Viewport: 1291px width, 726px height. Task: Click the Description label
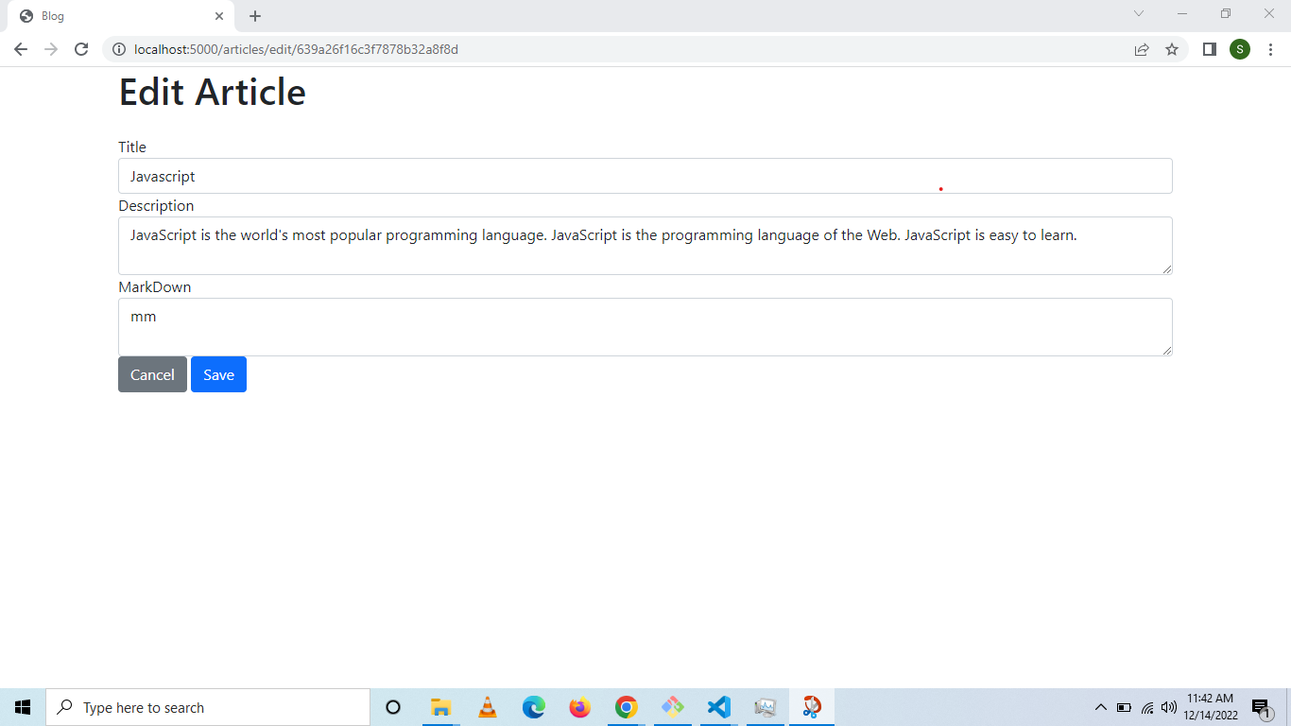(x=156, y=205)
